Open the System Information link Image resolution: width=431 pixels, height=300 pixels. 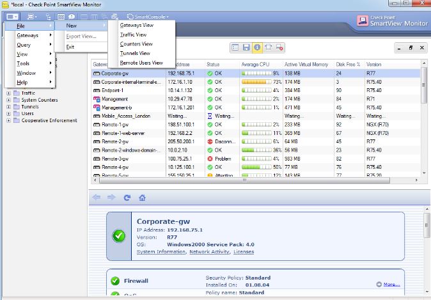point(161,252)
